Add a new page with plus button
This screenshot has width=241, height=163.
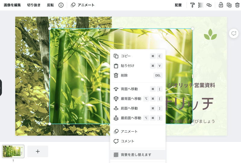pos(38,151)
